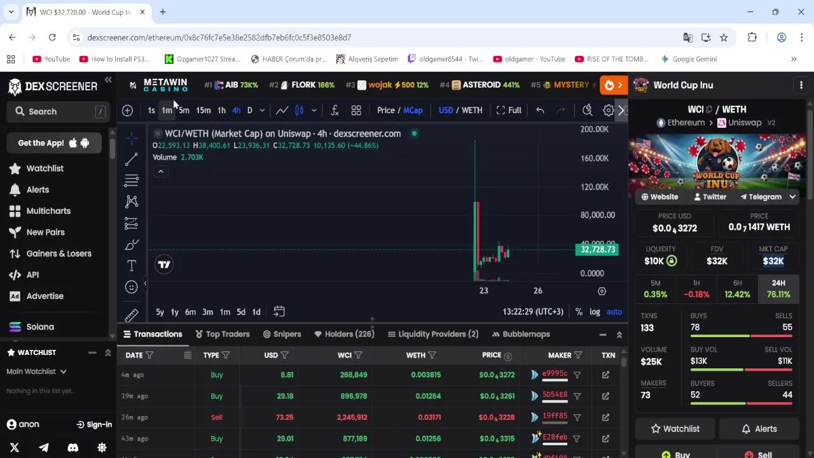This screenshot has width=814, height=458.
Task: Open the Snipers tab
Action: [x=282, y=334]
